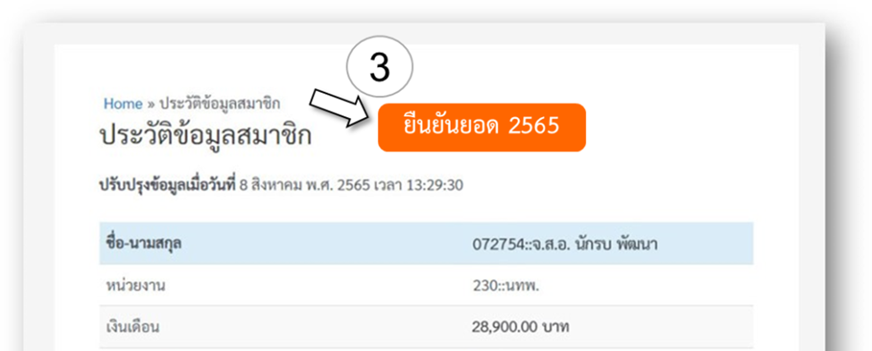Click the large ประวัติข้อมูลสมาชิก page heading
This screenshot has height=351, width=872.
pos(205,136)
